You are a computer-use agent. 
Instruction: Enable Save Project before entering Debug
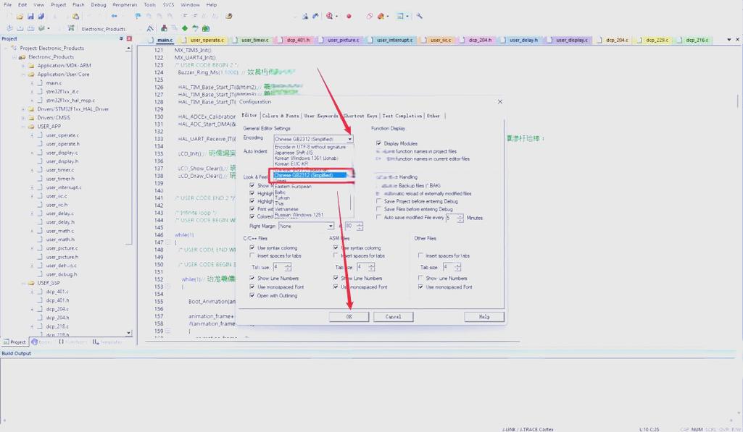(x=378, y=201)
